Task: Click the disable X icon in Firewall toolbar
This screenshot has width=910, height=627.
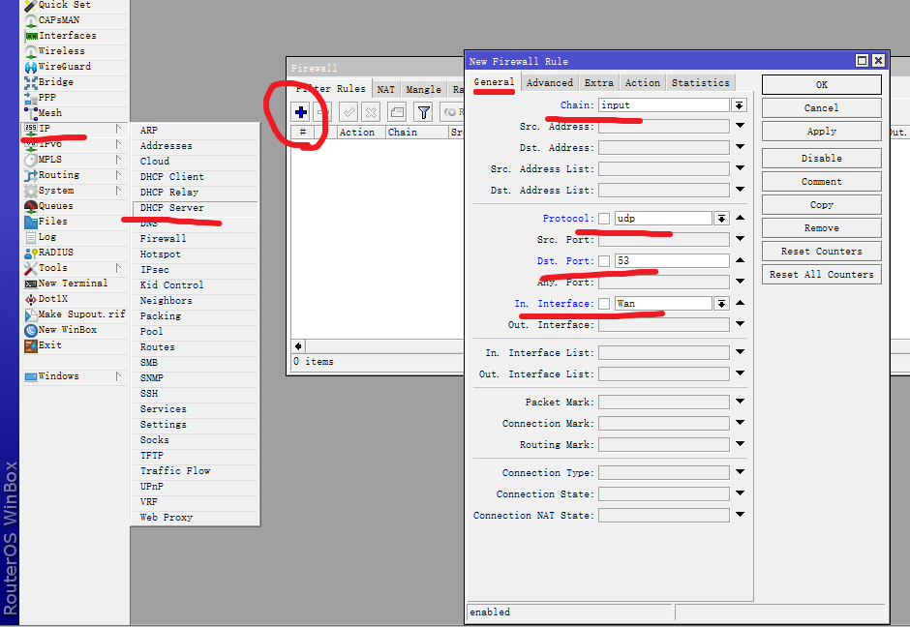Action: click(372, 112)
